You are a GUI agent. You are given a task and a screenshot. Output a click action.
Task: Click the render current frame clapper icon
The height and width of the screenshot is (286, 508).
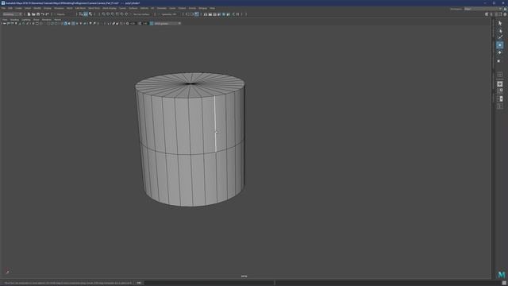pos(210,14)
